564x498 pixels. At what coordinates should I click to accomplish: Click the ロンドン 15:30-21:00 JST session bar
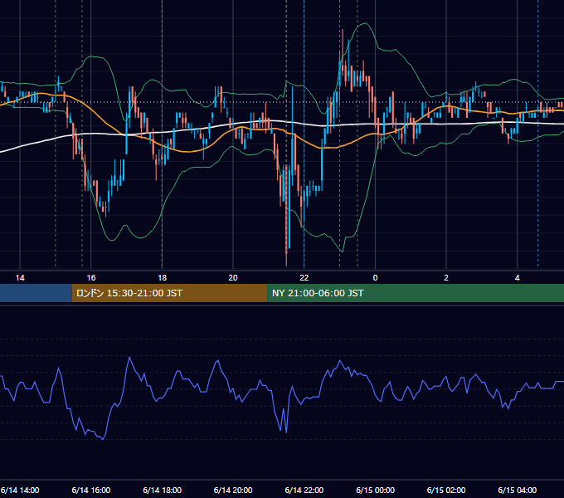click(169, 293)
